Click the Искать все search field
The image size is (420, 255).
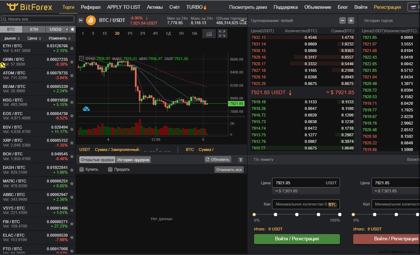(38, 19)
